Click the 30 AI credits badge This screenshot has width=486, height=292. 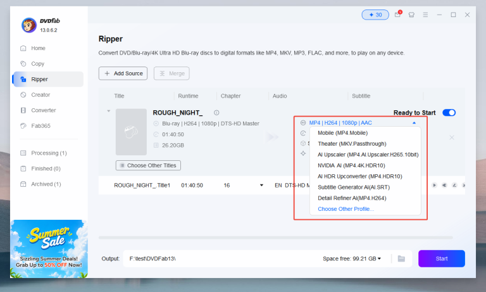(x=375, y=15)
